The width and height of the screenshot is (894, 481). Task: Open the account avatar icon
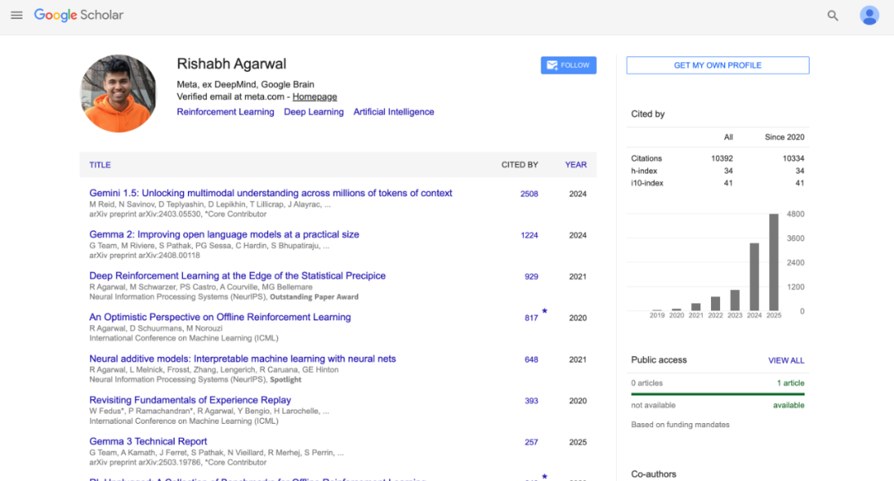coord(869,16)
